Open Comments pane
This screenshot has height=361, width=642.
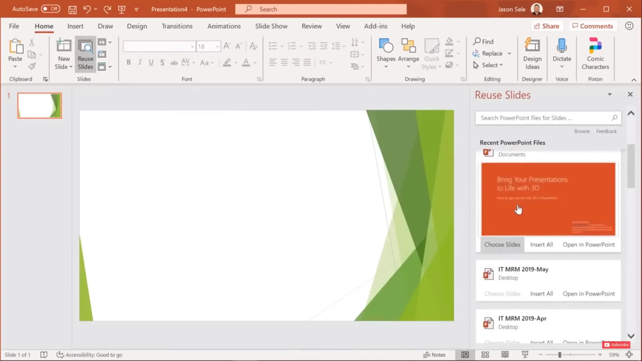tap(593, 26)
